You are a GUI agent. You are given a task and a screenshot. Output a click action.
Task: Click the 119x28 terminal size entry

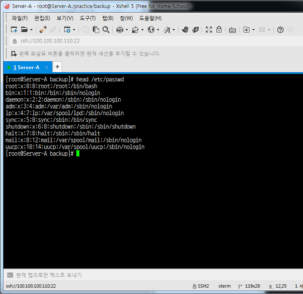coord(249,286)
